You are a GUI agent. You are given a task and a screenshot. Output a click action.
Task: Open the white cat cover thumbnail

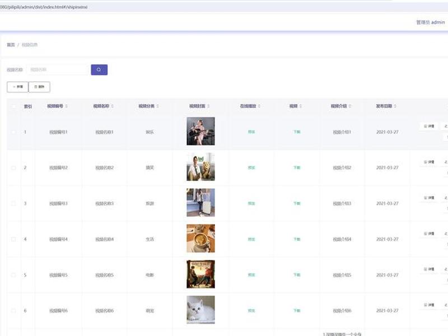(x=200, y=310)
